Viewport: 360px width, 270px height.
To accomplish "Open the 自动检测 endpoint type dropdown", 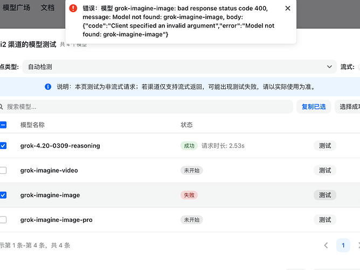I will point(179,67).
